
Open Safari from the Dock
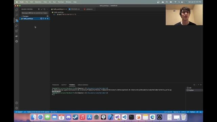(40, 117)
